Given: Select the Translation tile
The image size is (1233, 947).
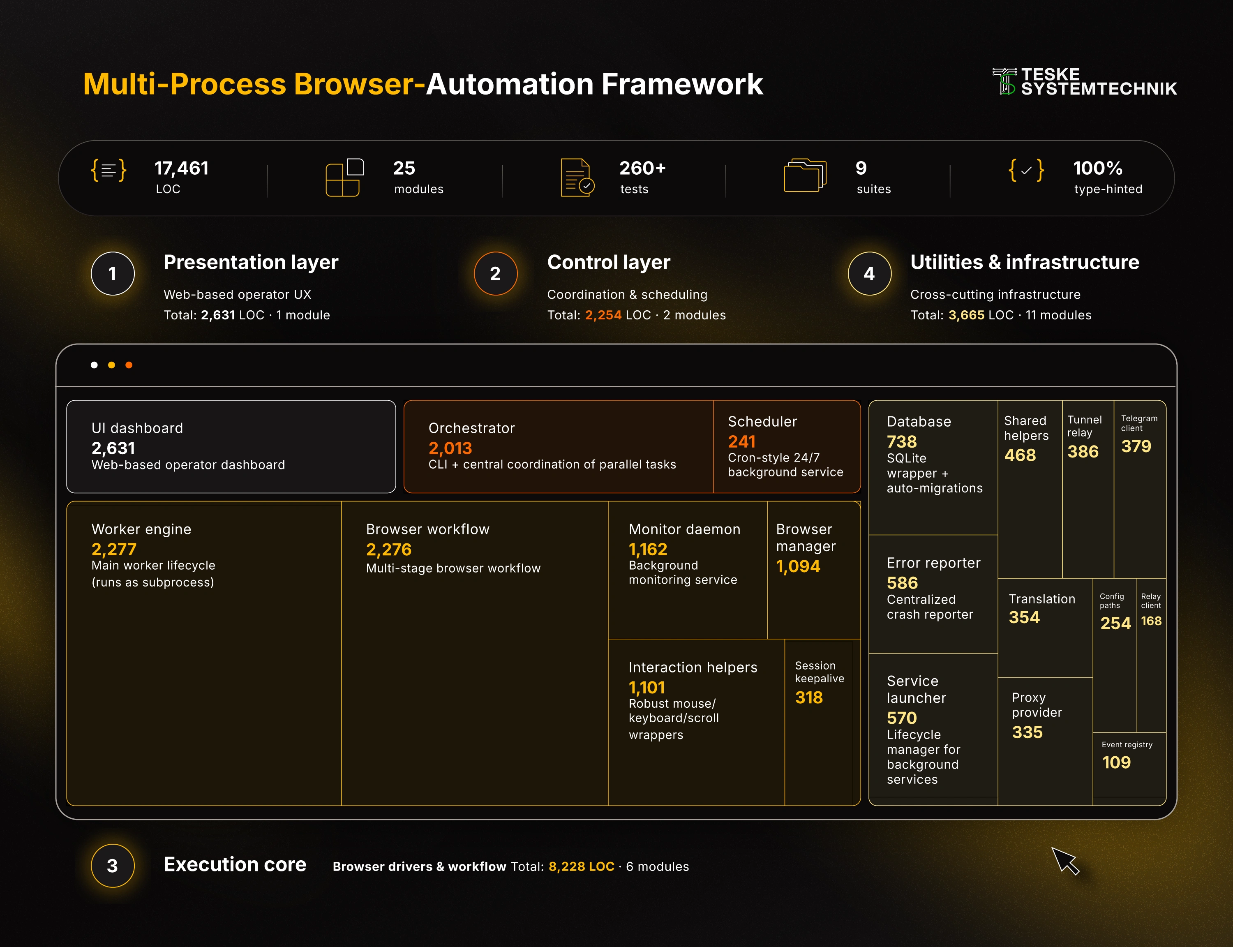Looking at the screenshot, I should coord(1045,628).
